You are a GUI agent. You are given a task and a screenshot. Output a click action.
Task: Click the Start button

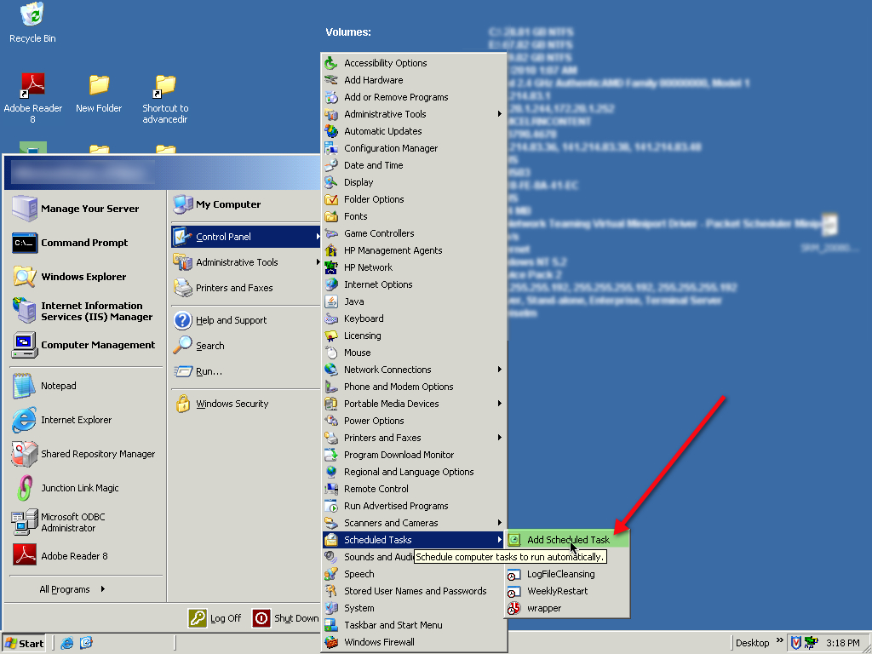pyautogui.click(x=24, y=643)
